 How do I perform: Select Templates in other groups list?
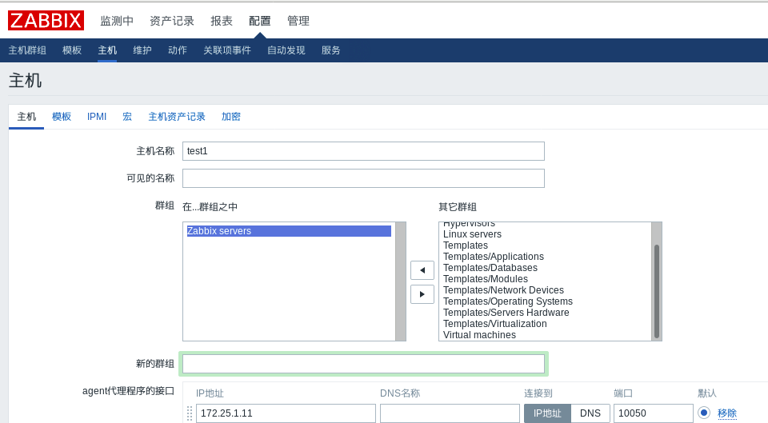coord(466,245)
